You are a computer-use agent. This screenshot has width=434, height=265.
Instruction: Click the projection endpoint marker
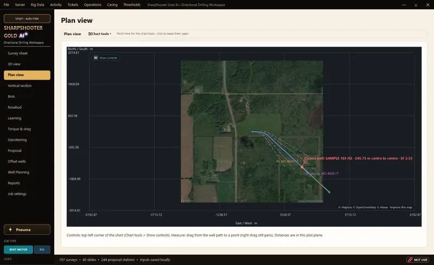click(x=329, y=192)
